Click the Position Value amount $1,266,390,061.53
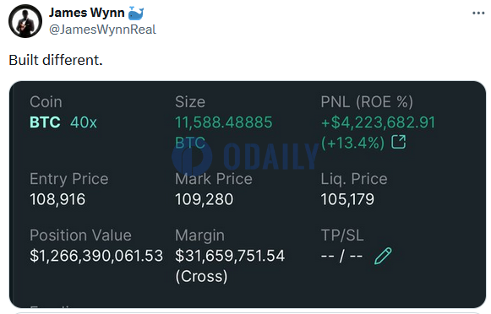Viewport: 491px width, 314px height. (x=96, y=256)
